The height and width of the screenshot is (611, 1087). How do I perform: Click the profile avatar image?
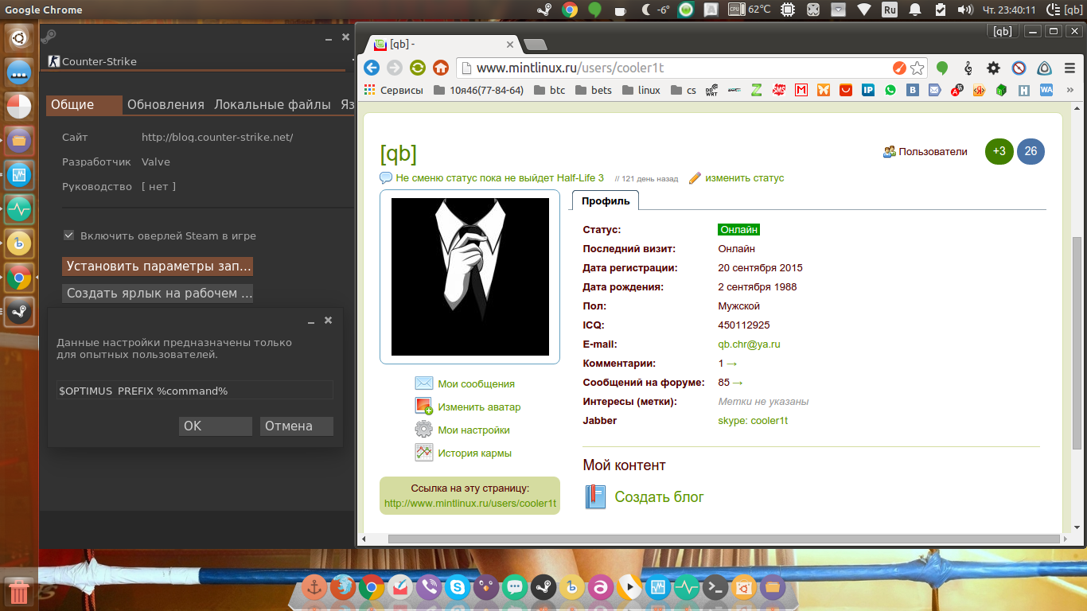pos(469,276)
